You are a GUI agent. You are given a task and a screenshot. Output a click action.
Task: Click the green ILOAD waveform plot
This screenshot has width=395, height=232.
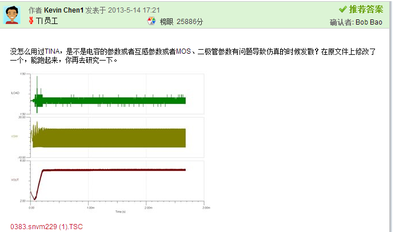point(117,94)
